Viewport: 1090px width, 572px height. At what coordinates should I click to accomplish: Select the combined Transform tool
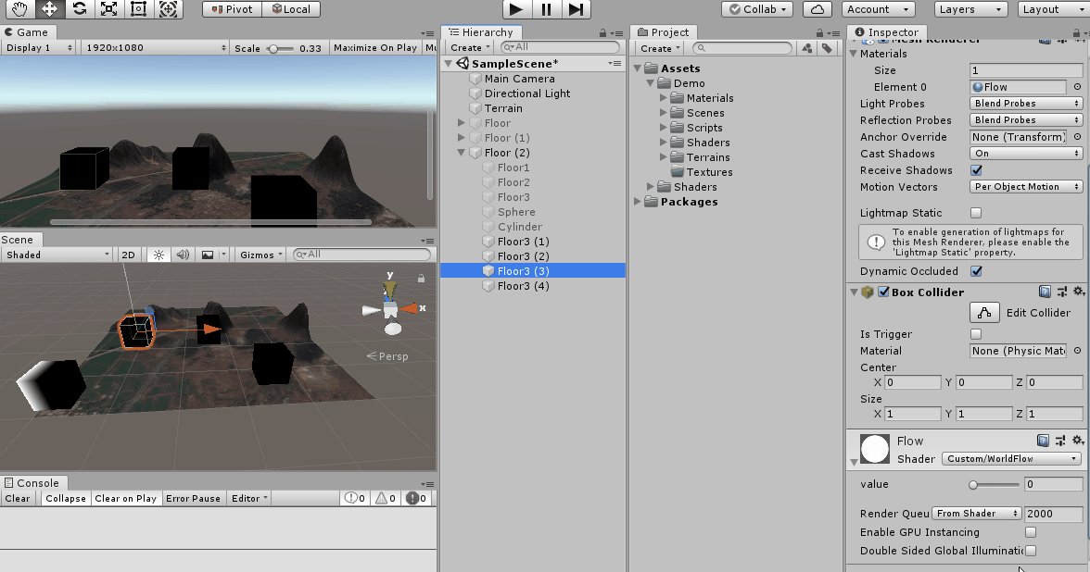tap(169, 9)
